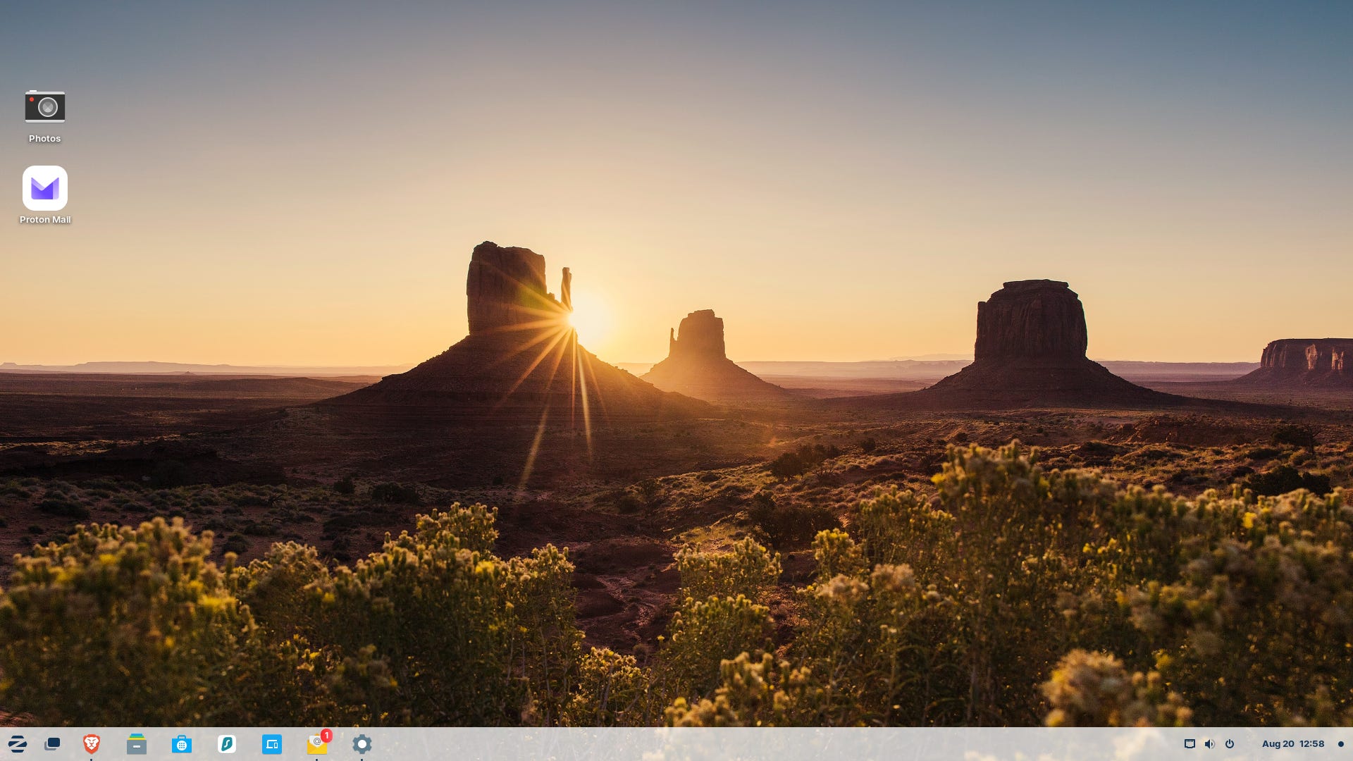Open the Zorin start menu
1353x761 pixels.
click(18, 743)
